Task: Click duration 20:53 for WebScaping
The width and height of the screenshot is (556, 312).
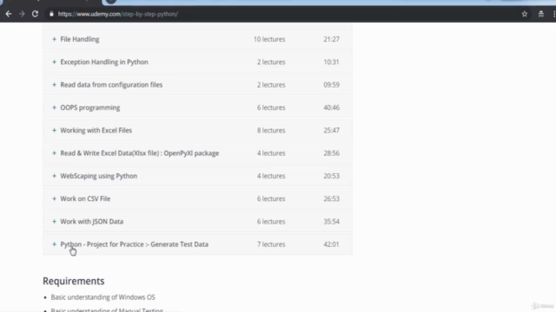Action: tap(331, 176)
